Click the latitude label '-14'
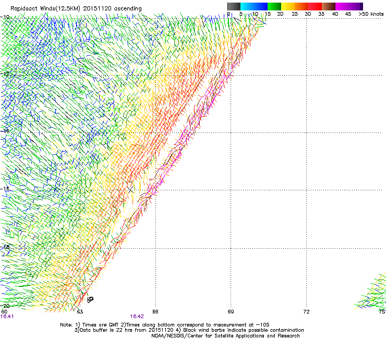 (x=5, y=131)
